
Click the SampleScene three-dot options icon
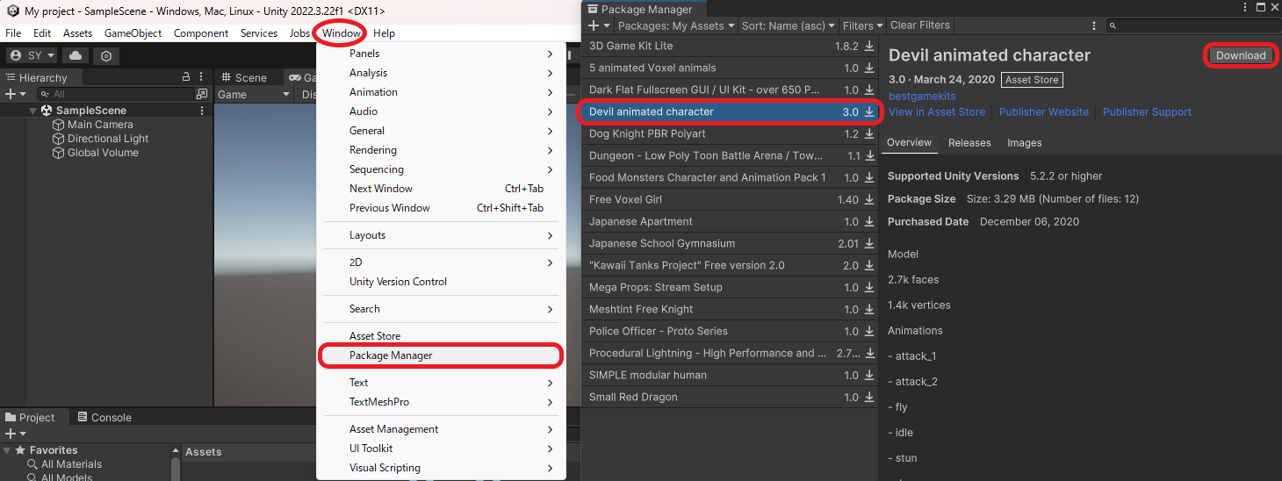(202, 111)
